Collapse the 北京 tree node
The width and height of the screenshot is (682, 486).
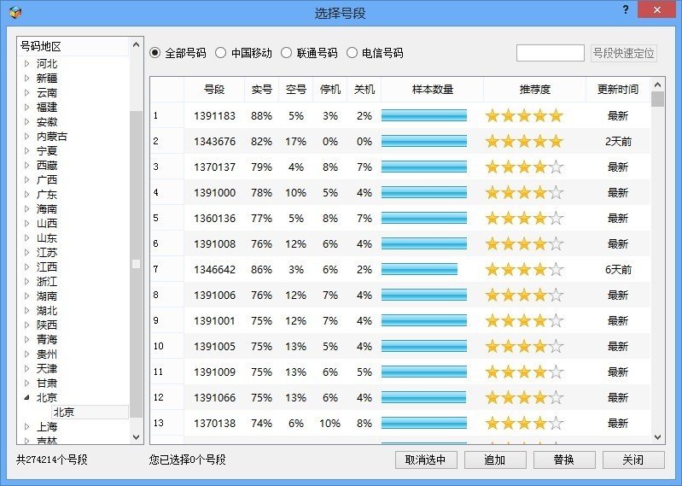click(27, 397)
